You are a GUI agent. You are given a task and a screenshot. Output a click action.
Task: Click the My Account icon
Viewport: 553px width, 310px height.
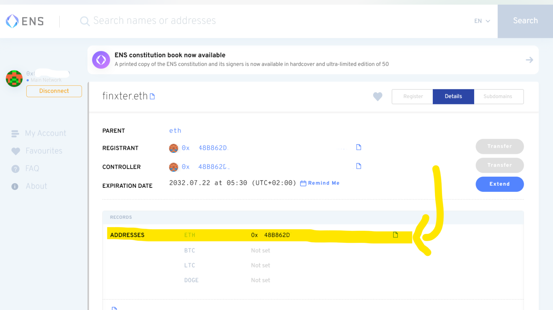tap(15, 134)
